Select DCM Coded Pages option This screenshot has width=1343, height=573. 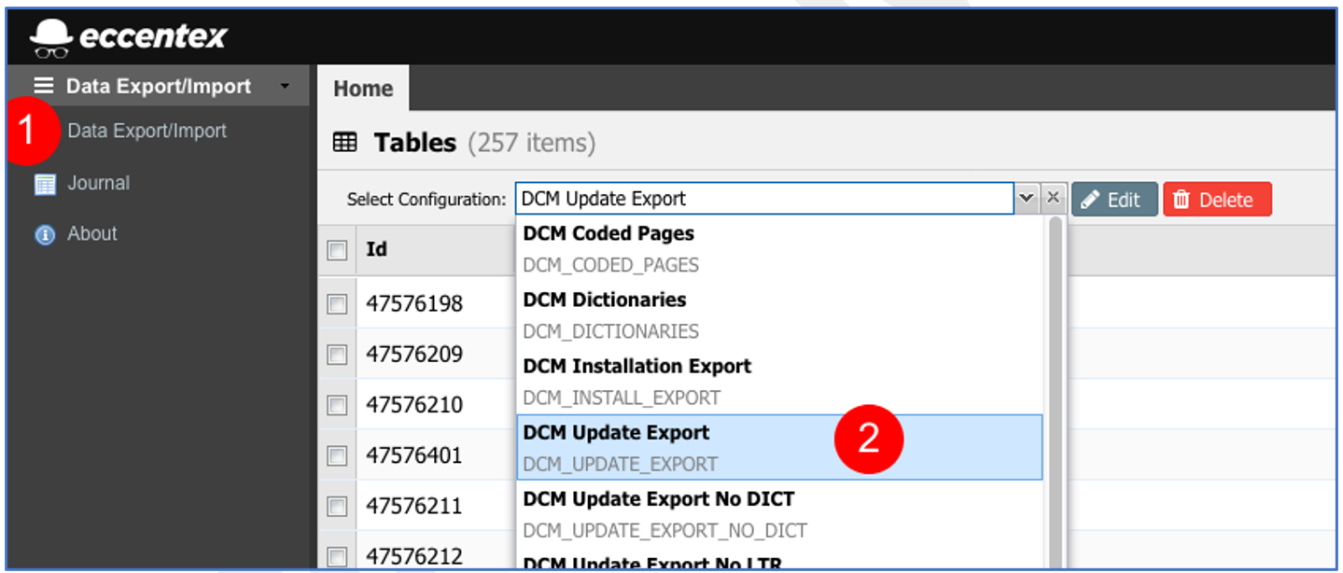[x=779, y=249]
